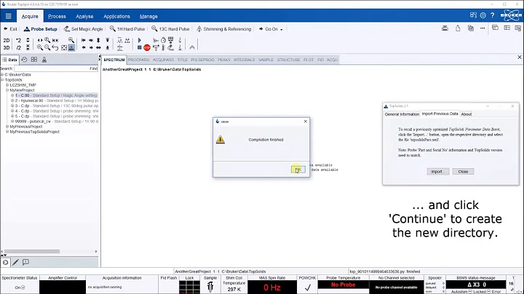Click Set Magic Angle button
This screenshot has height=294, width=524.
tap(83, 29)
